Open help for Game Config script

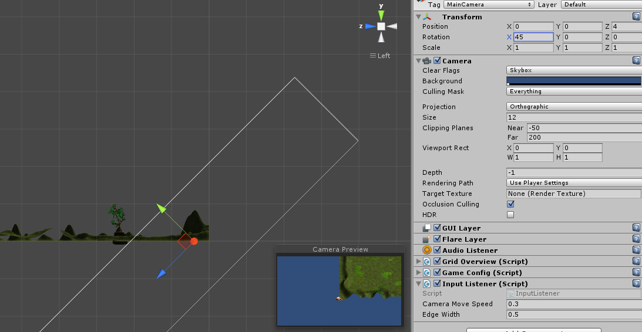point(636,272)
